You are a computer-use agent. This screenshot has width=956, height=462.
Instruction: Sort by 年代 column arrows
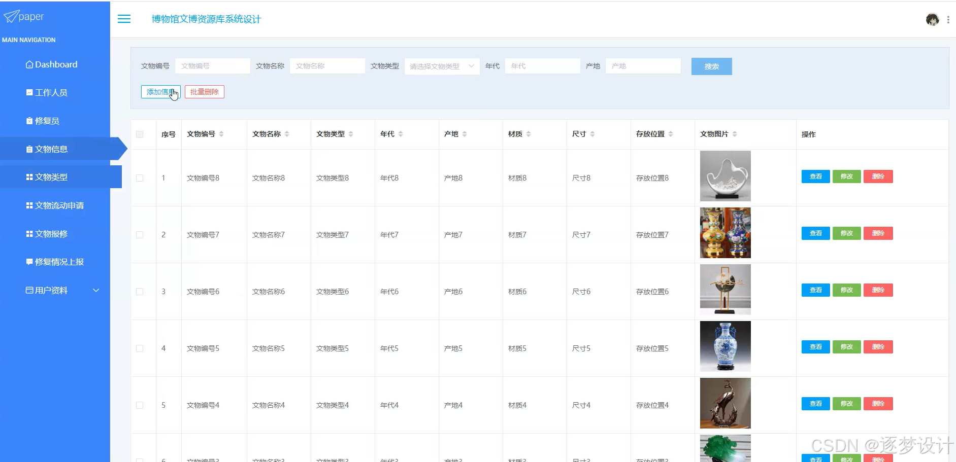[401, 134]
